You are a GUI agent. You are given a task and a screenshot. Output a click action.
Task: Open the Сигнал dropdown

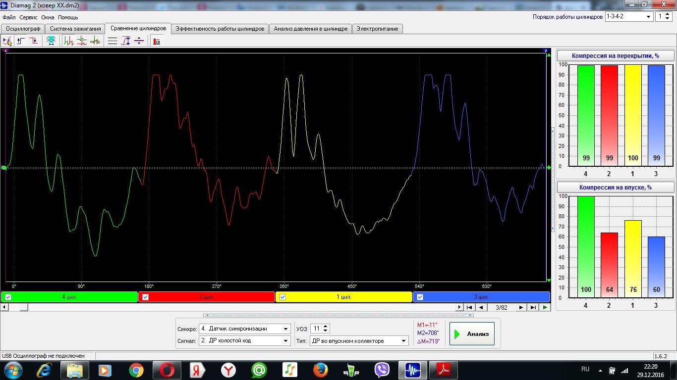pyautogui.click(x=245, y=340)
